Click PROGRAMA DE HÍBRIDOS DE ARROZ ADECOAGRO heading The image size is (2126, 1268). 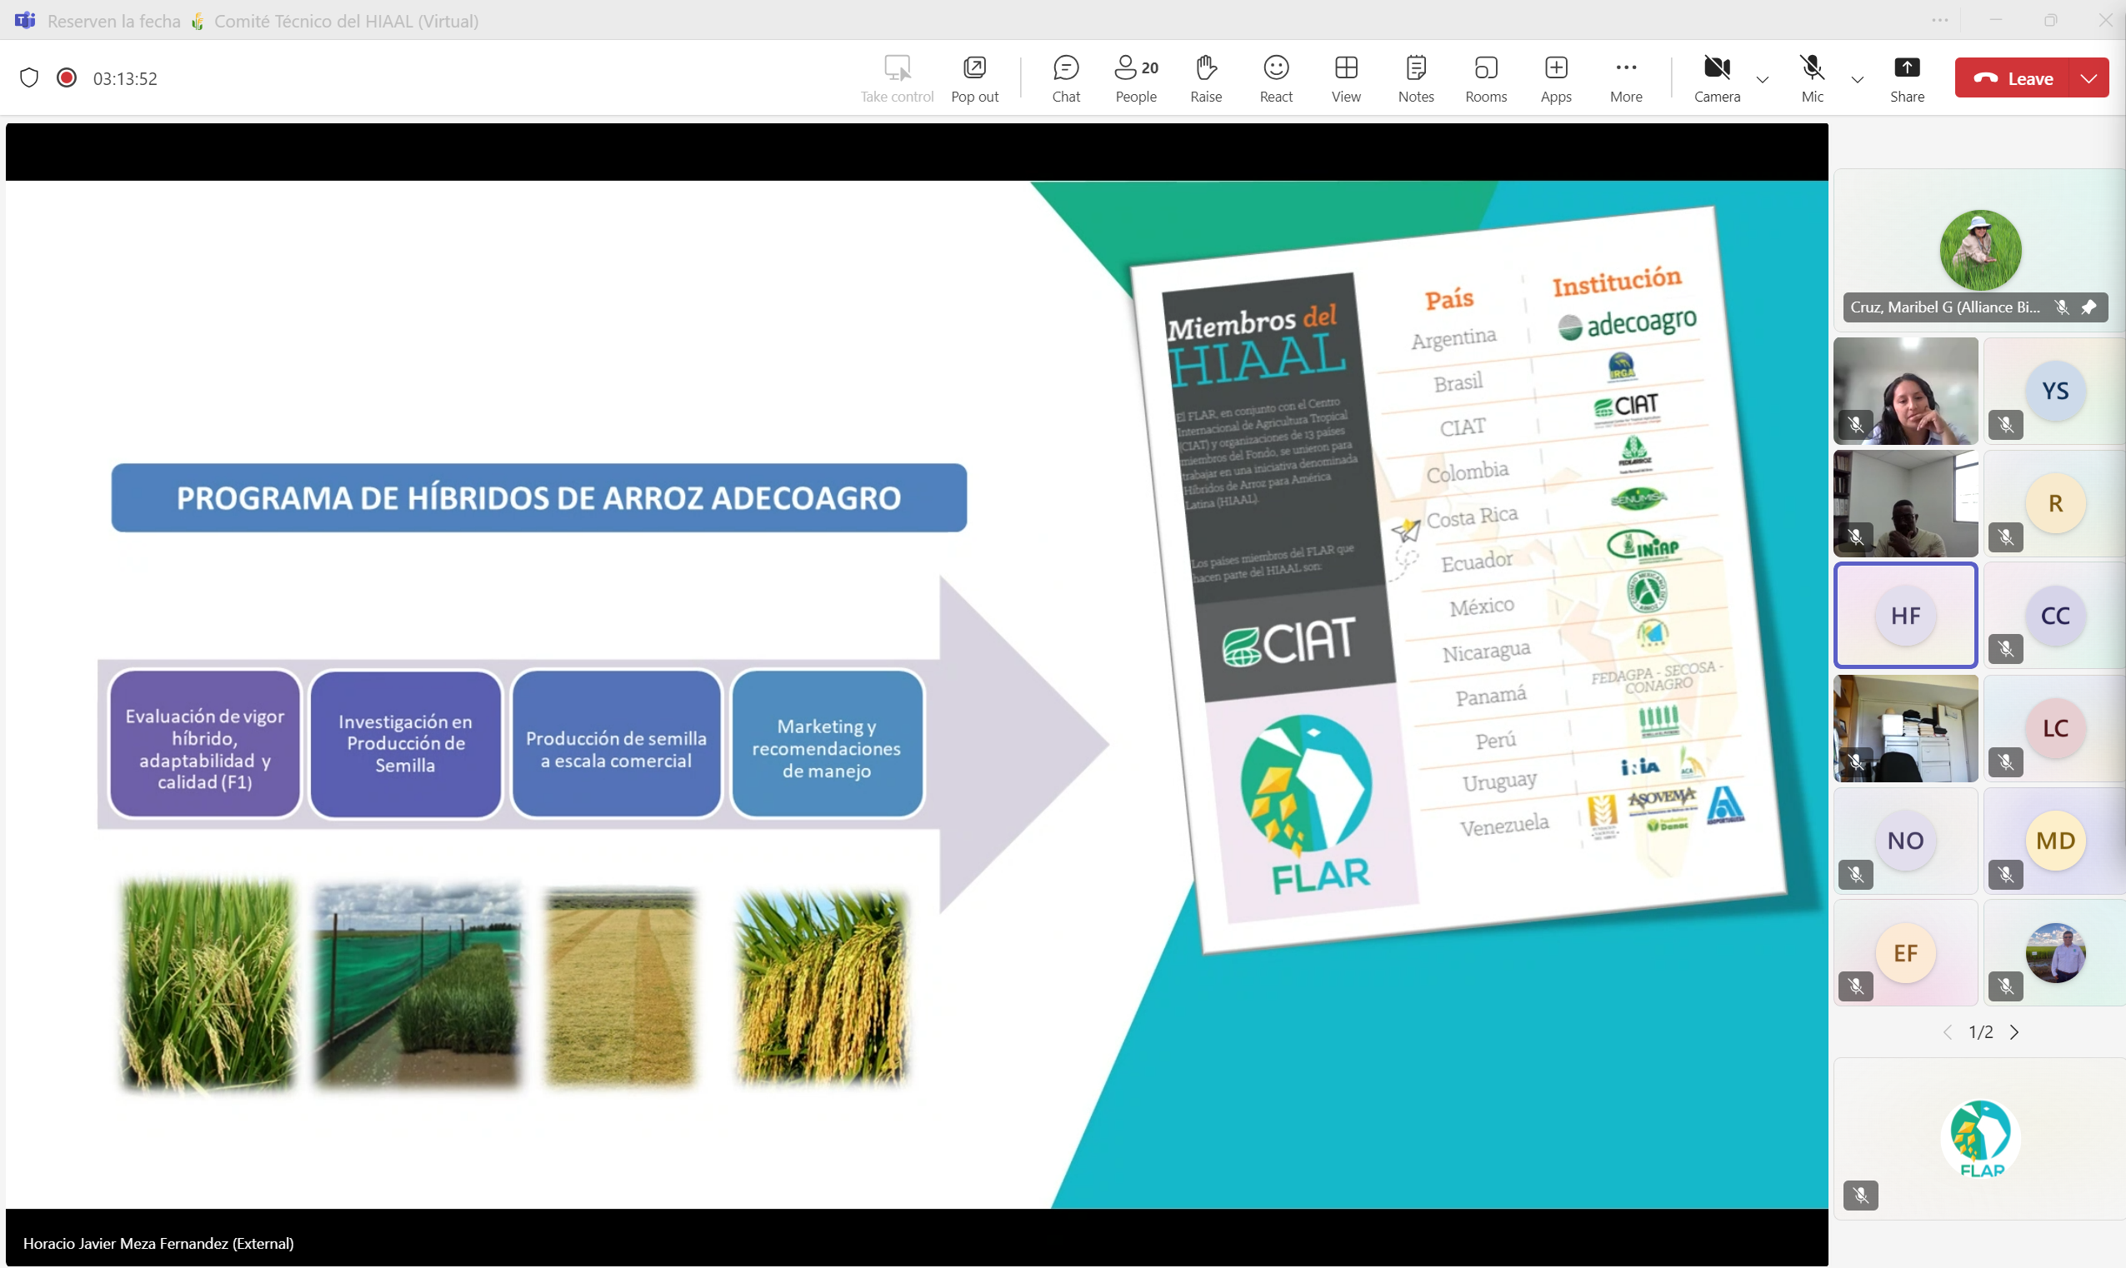(538, 497)
